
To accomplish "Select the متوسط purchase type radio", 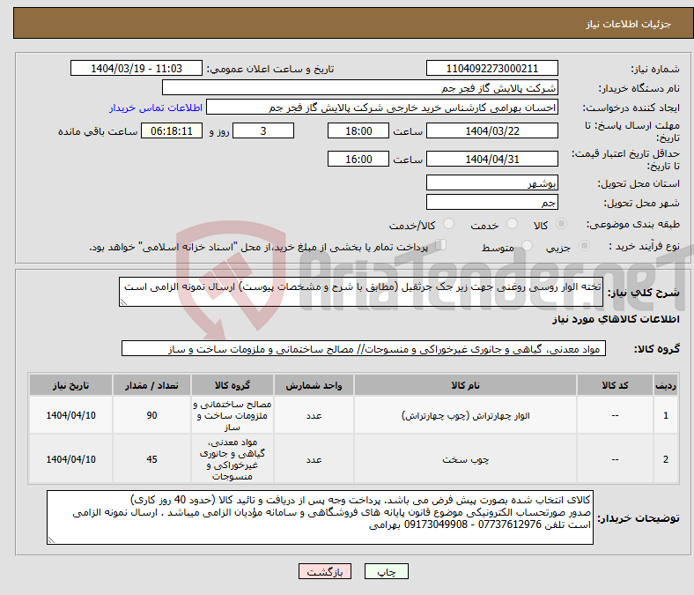I will [527, 245].
